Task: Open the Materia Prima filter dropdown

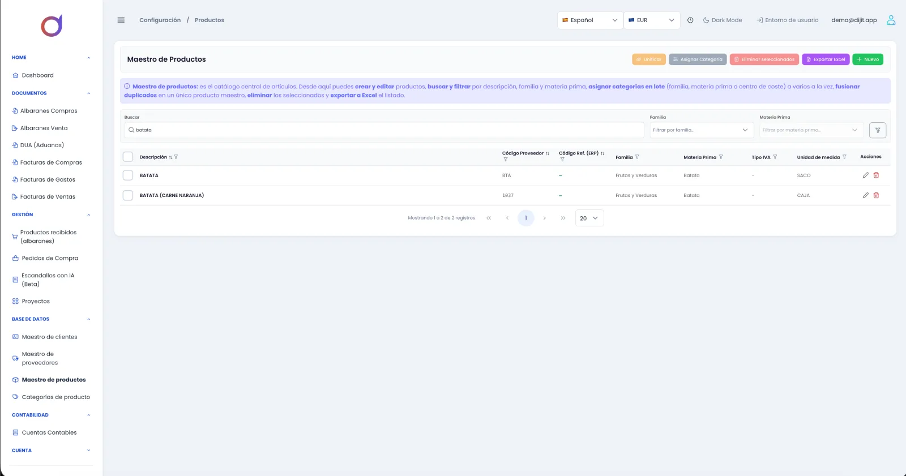Action: click(811, 130)
